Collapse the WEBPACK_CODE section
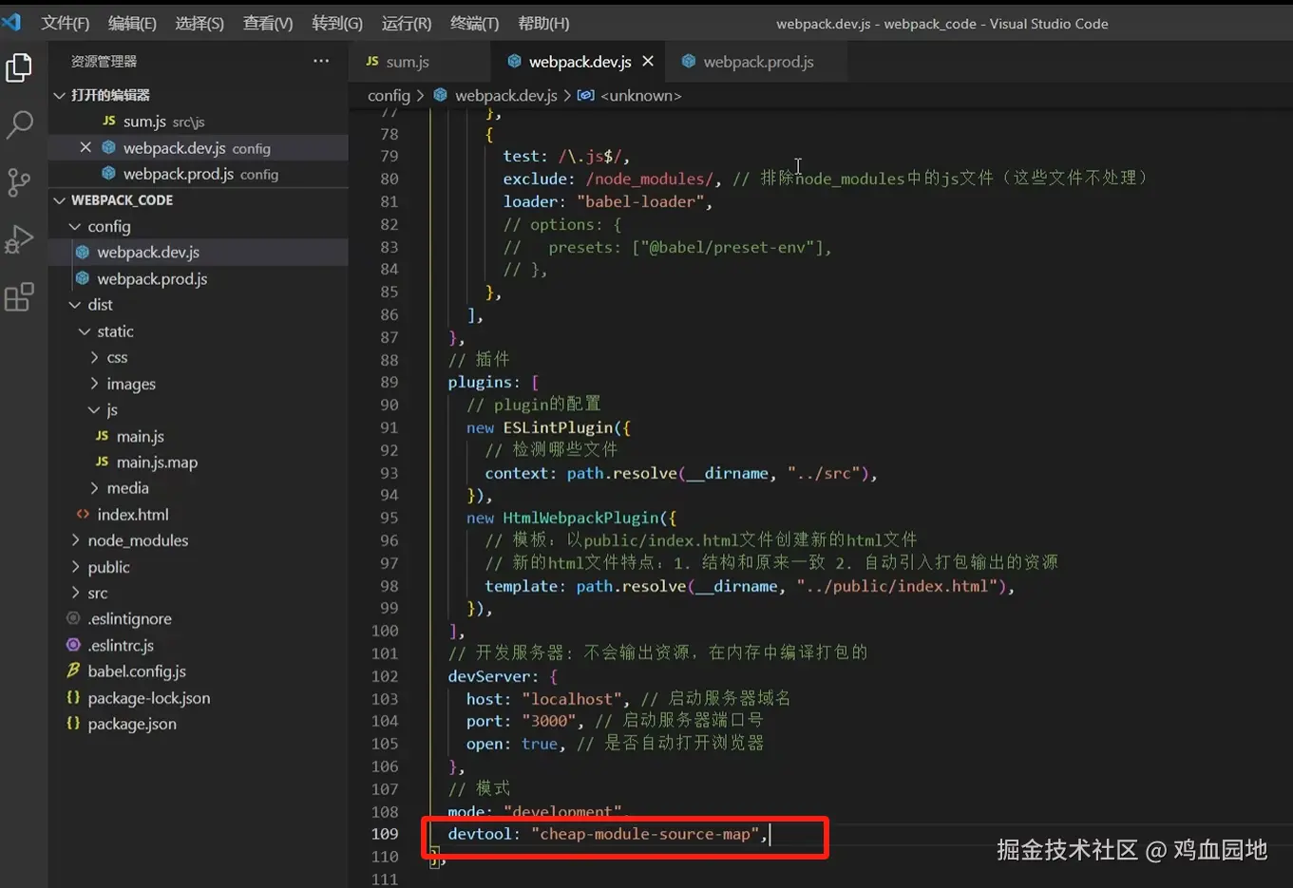The image size is (1293, 888). coord(200,200)
